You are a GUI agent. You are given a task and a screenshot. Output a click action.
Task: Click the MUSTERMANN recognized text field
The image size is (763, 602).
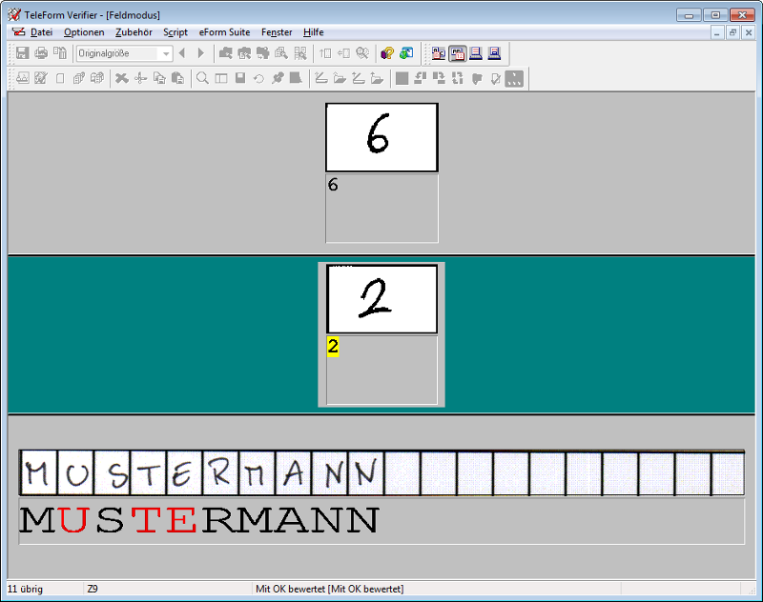[x=381, y=520]
